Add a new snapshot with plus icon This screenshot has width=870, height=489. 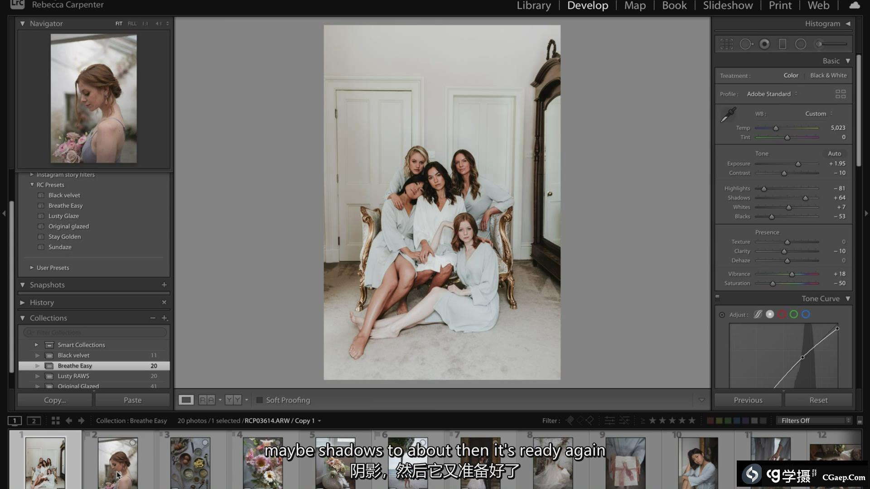pyautogui.click(x=164, y=285)
